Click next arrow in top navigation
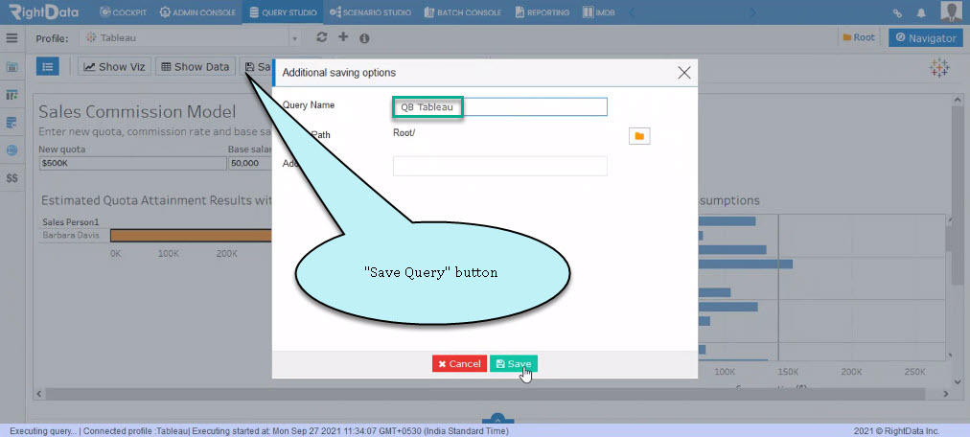This screenshot has height=437, width=970. pyautogui.click(x=752, y=12)
